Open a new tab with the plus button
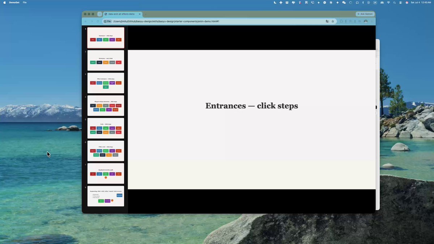This screenshot has width=434, height=244. pyautogui.click(x=145, y=14)
